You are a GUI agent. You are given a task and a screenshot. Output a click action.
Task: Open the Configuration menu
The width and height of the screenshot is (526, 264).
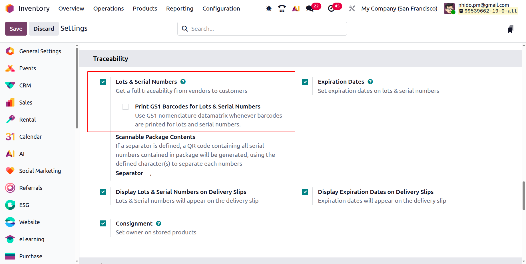point(221,8)
